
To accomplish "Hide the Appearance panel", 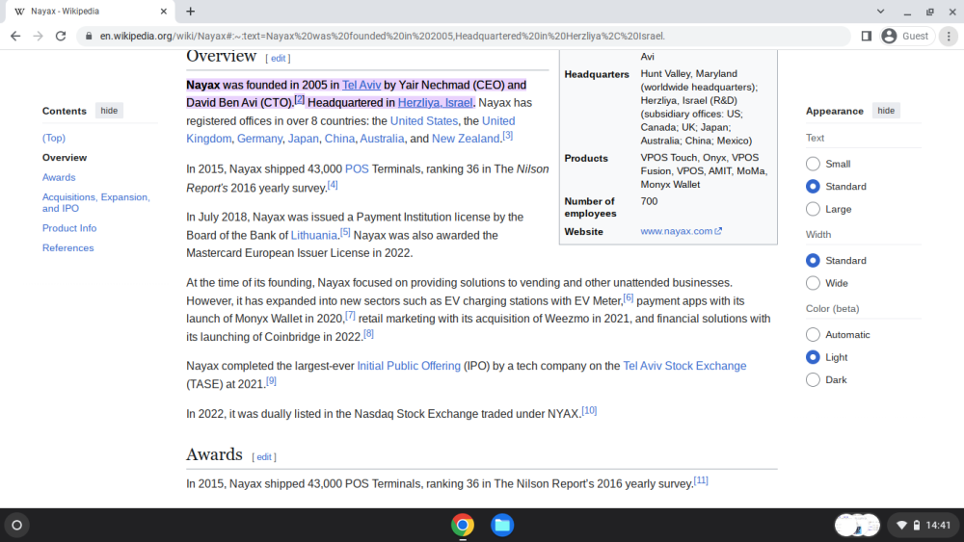I will point(886,111).
